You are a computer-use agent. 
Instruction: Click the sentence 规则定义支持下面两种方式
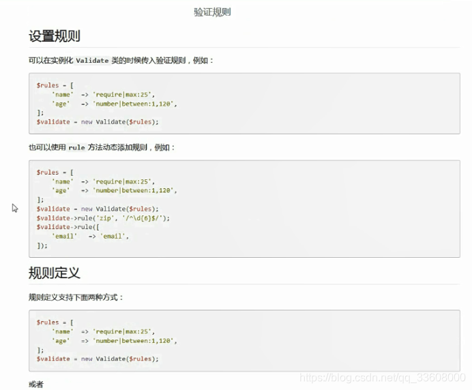click(76, 298)
